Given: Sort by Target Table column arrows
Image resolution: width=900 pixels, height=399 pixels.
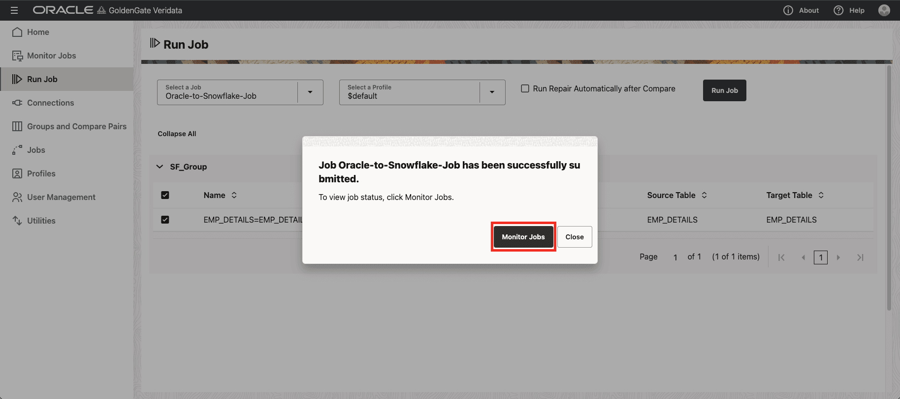Looking at the screenshot, I should click(x=821, y=195).
